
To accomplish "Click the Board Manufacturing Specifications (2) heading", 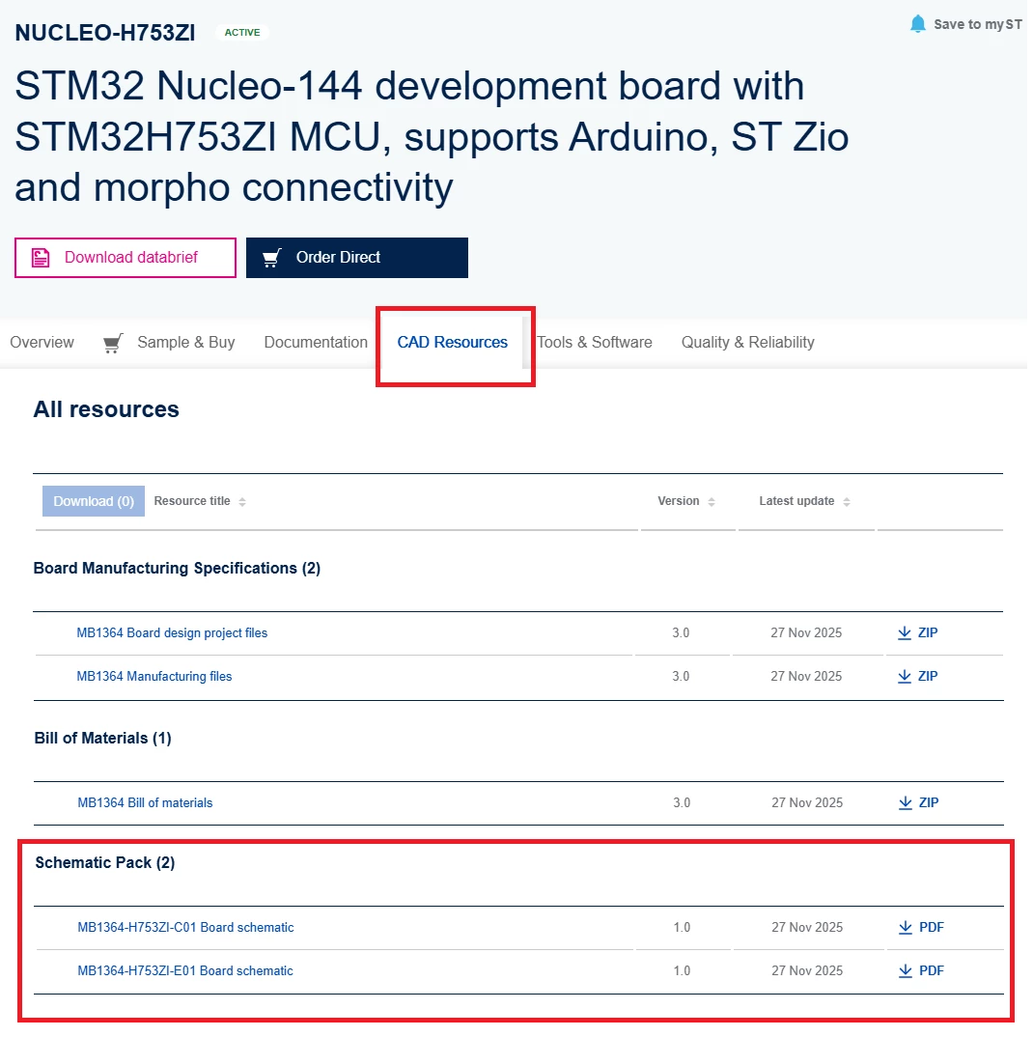I will [x=177, y=568].
